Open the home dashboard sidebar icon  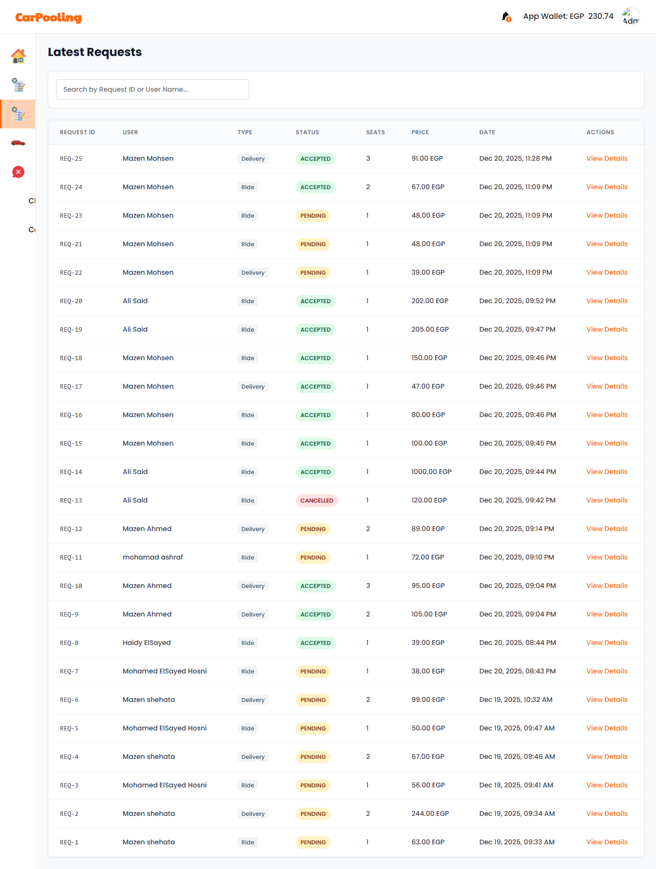click(x=18, y=56)
